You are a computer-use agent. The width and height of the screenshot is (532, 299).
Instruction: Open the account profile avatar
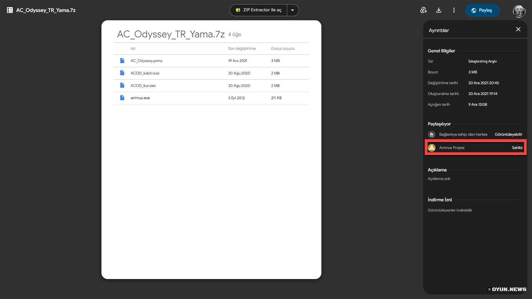519,11
